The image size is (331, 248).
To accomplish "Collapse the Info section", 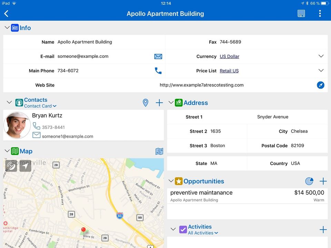I will point(7,28).
